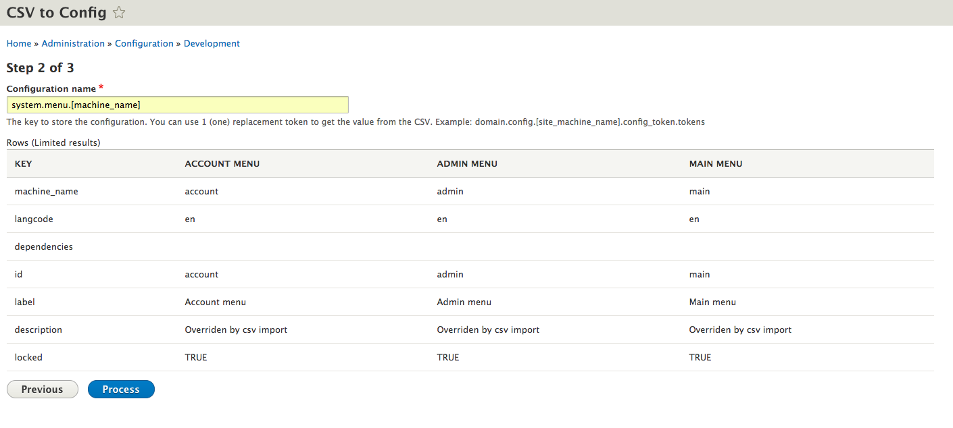Click the MAIN MENU column header
953x428 pixels.
coord(715,163)
